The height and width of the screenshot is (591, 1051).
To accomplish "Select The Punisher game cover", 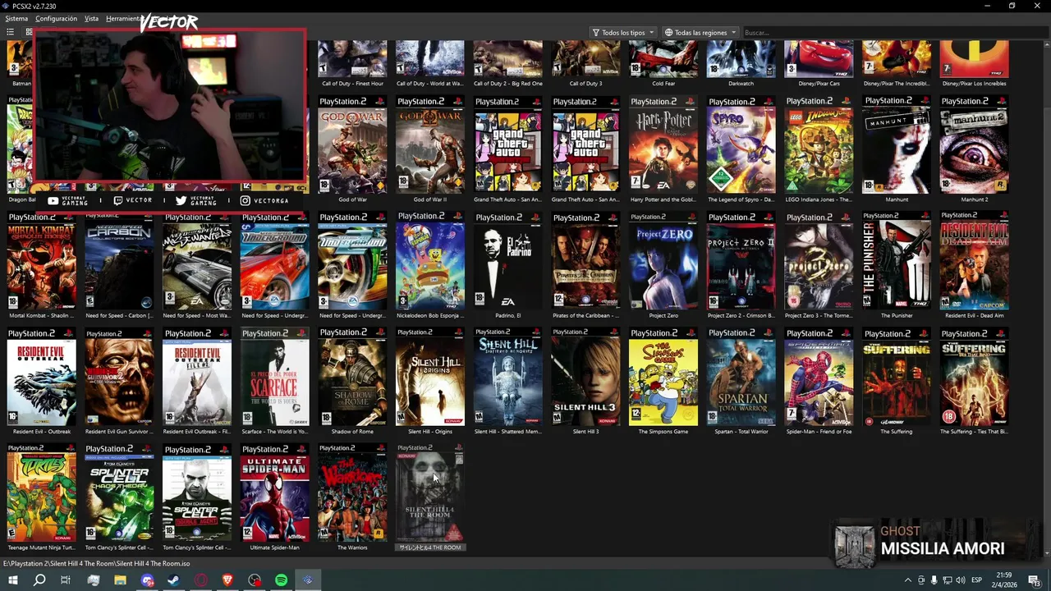I will pyautogui.click(x=897, y=261).
